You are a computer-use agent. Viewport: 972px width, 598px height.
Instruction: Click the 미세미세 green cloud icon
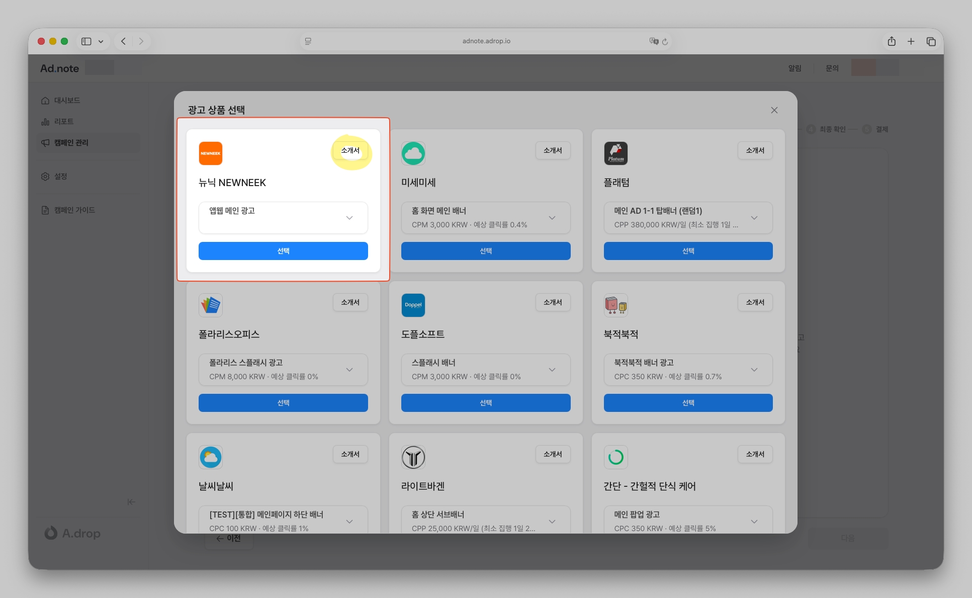tap(413, 153)
